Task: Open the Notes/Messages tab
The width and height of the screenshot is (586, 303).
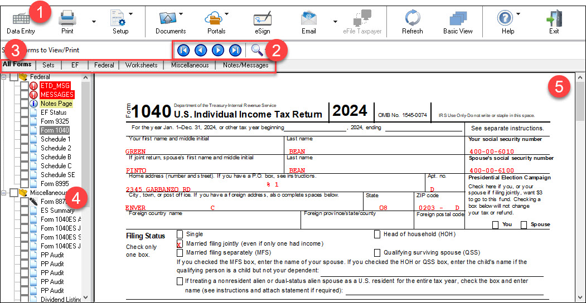Action: coord(246,65)
